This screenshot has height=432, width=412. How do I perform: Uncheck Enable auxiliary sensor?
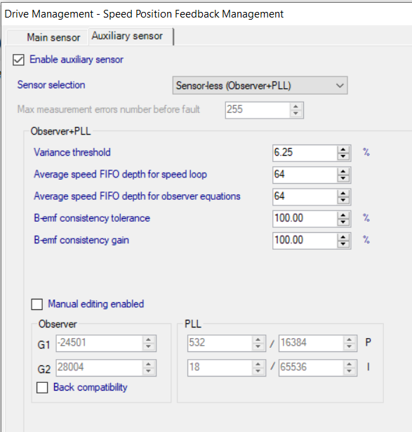tap(18, 60)
